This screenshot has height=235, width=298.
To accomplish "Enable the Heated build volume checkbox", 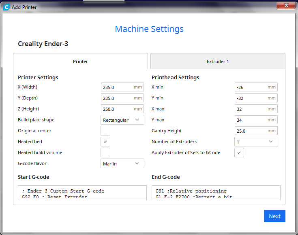I will 105,152.
